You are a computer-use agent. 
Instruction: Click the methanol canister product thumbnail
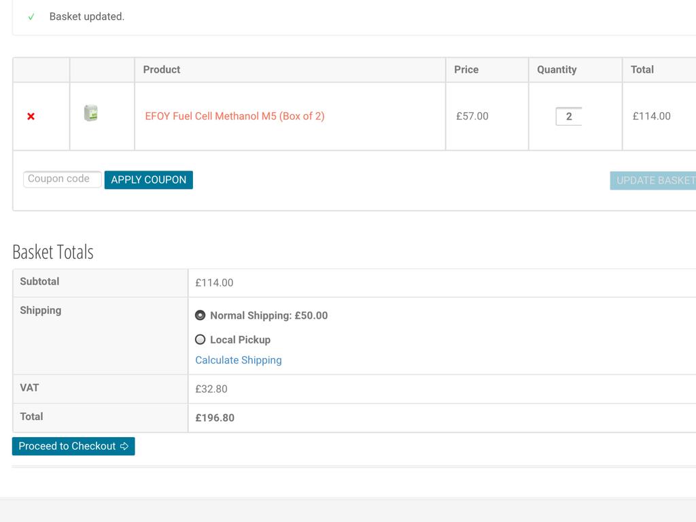pyautogui.click(x=90, y=113)
